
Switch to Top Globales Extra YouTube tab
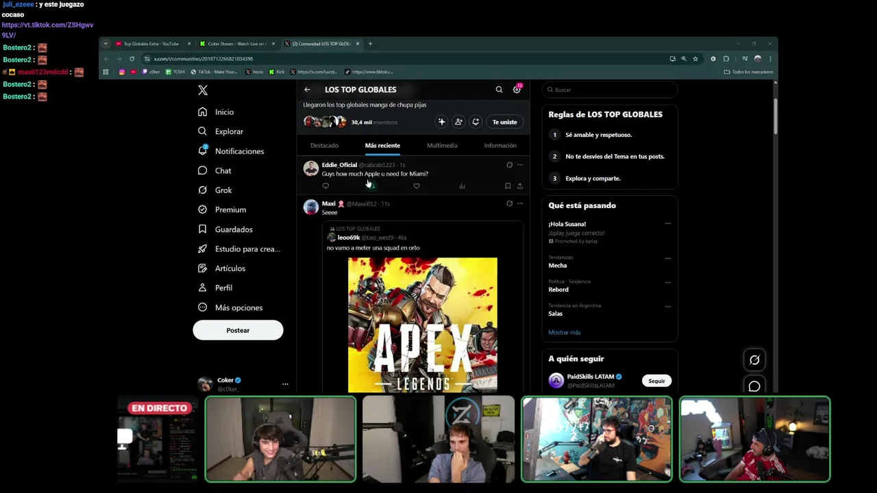[x=153, y=44]
